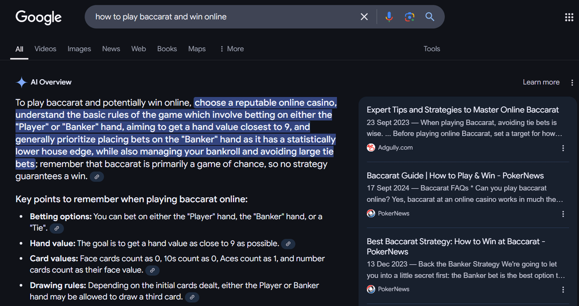Click the 'Card values:' bullet label
The image size is (579, 306).
[x=54, y=259]
